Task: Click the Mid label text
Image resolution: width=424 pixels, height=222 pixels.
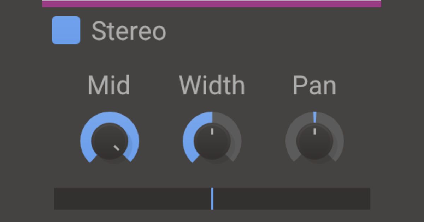Action: click(109, 85)
